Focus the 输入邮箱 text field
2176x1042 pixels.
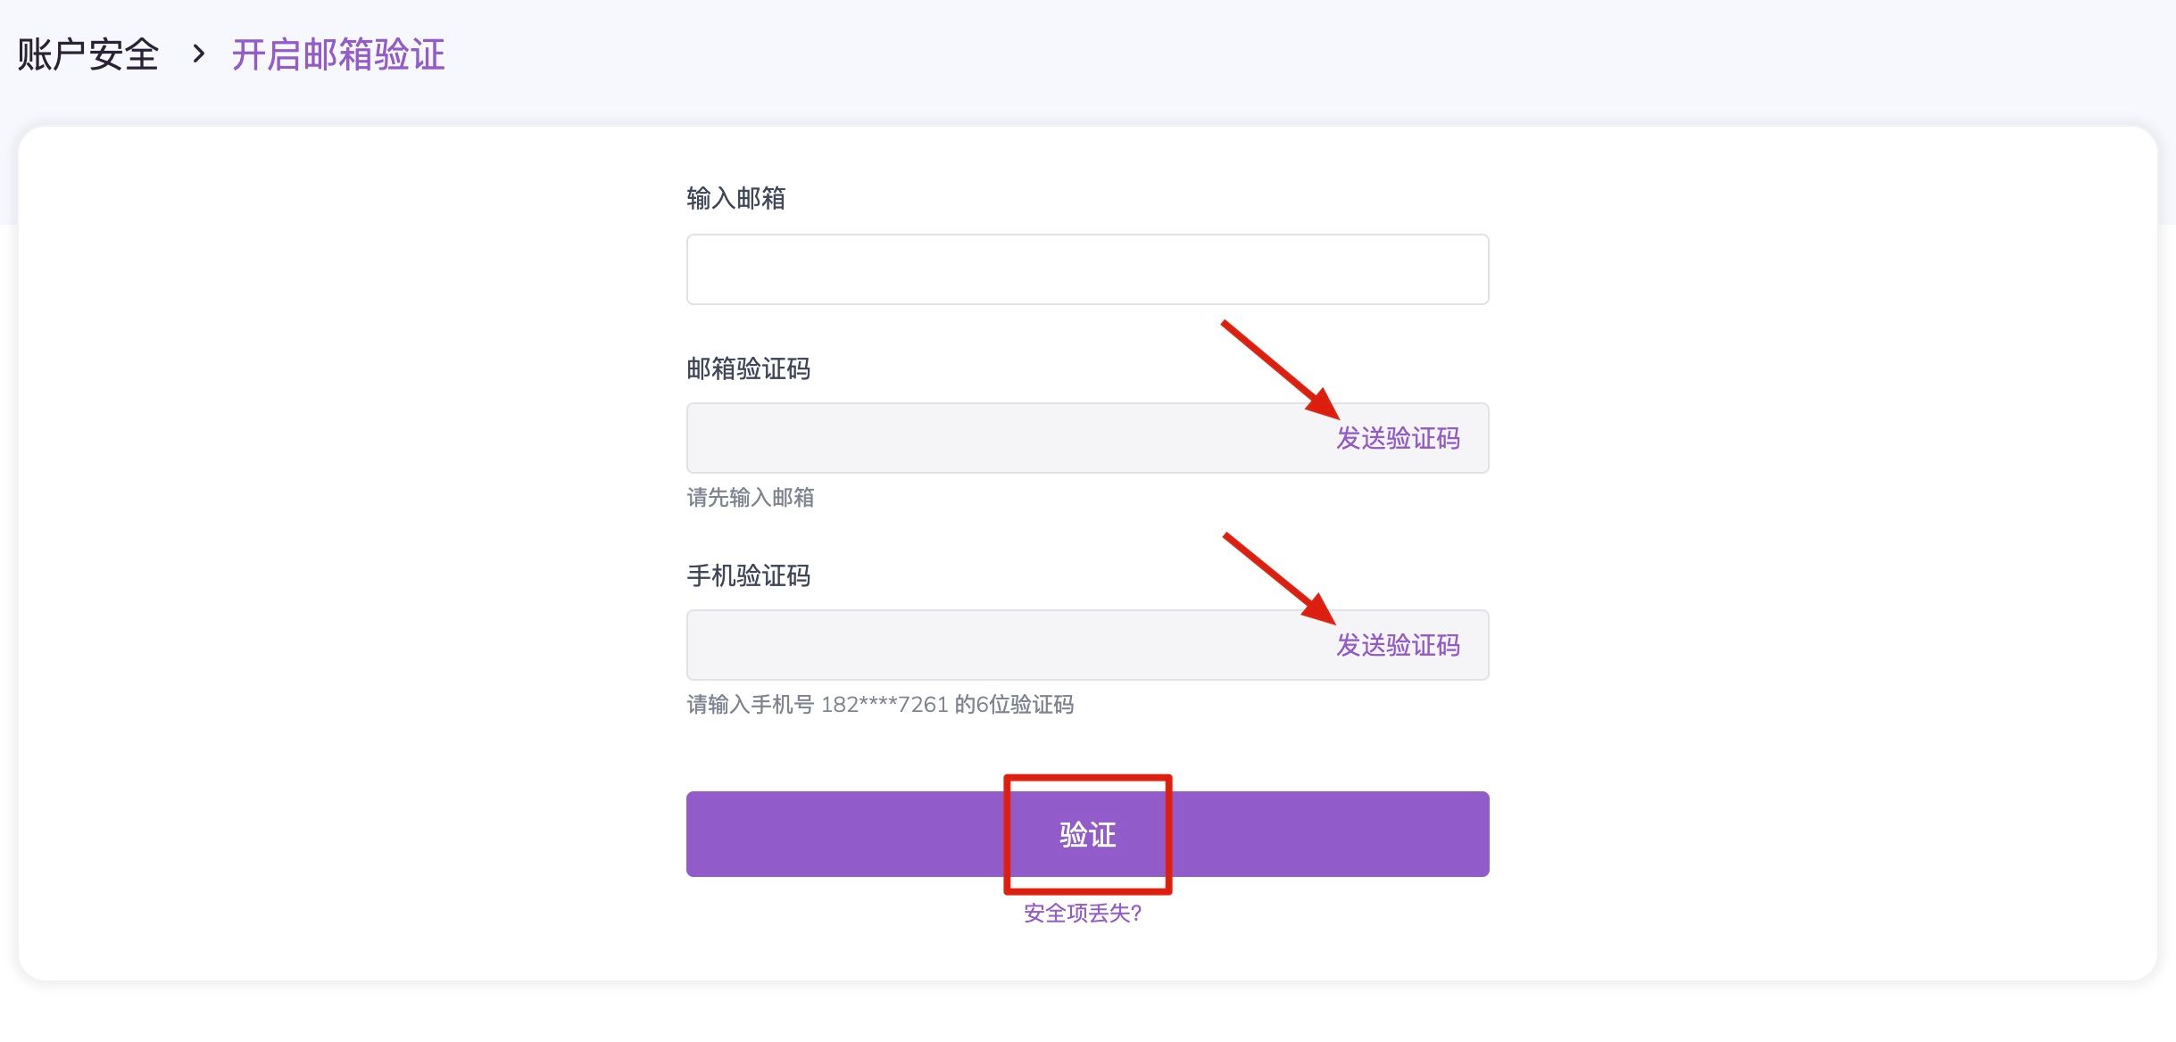[1086, 269]
